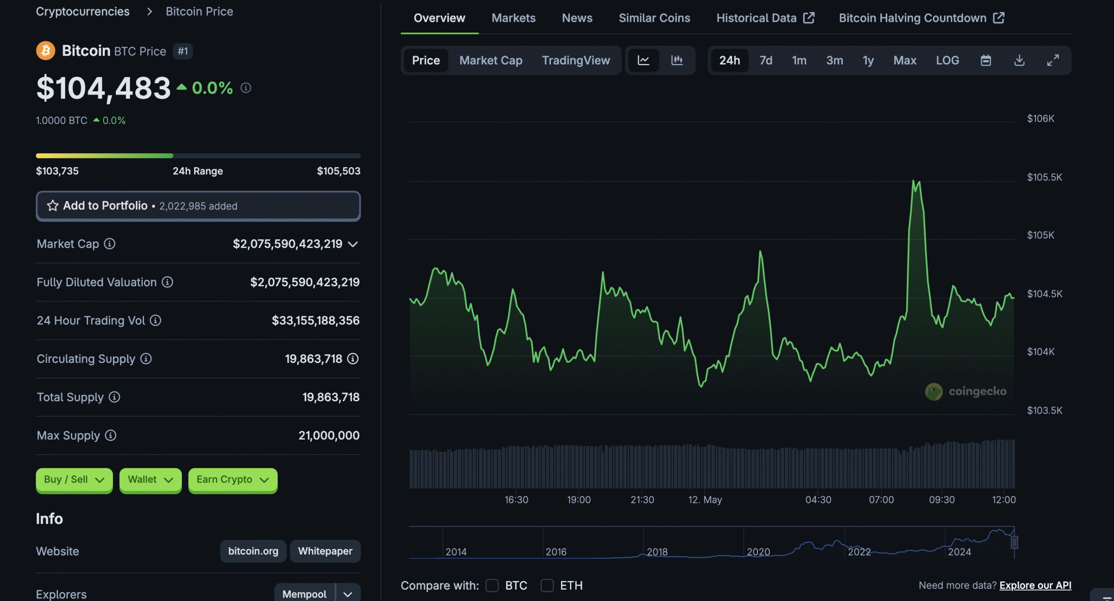The image size is (1114, 601).
Task: Click the Bitcoin logo icon
Action: (x=45, y=51)
